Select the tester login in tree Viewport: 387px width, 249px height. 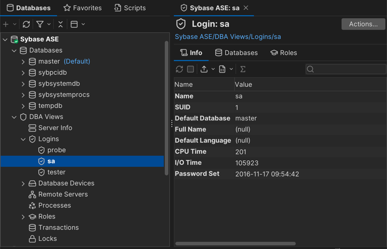coord(56,172)
